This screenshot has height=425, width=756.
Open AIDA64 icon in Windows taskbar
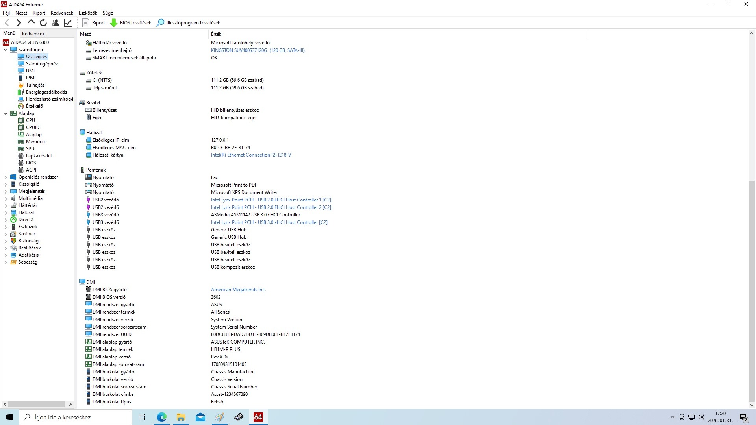[x=258, y=417]
